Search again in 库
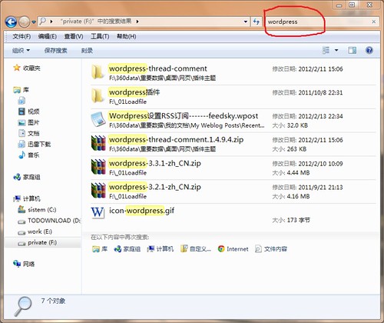 100,248
